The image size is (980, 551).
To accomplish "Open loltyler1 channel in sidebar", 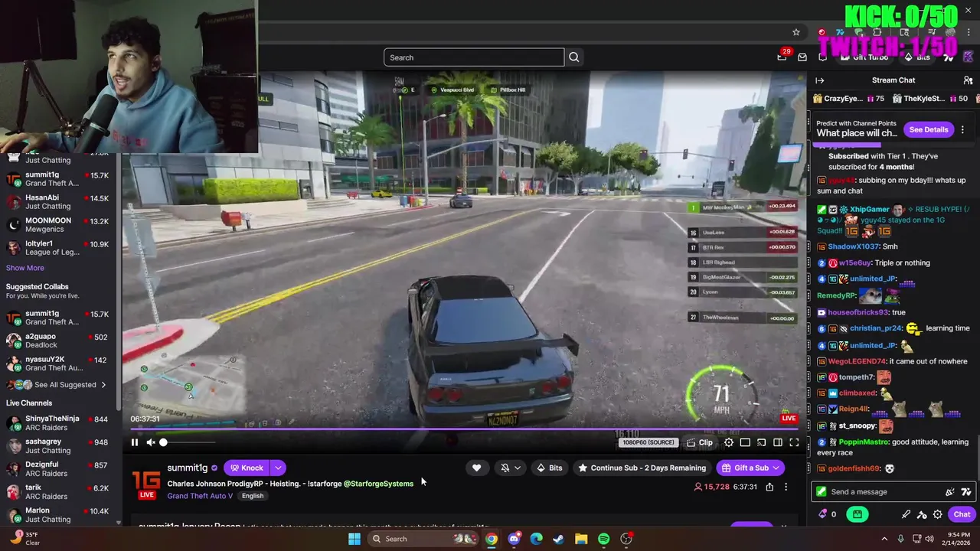I will pyautogui.click(x=58, y=248).
